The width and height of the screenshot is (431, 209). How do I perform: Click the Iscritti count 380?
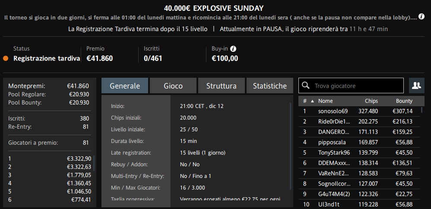pyautogui.click(x=84, y=118)
